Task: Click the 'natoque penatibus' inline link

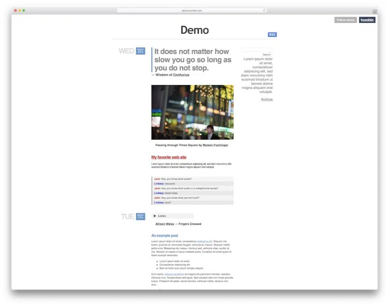Action: [x=174, y=274]
